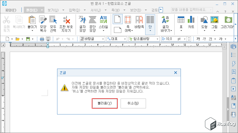This screenshot has width=238, height=133.
Task: Click the bookmark icon in right sidebar
Action: click(x=234, y=106)
